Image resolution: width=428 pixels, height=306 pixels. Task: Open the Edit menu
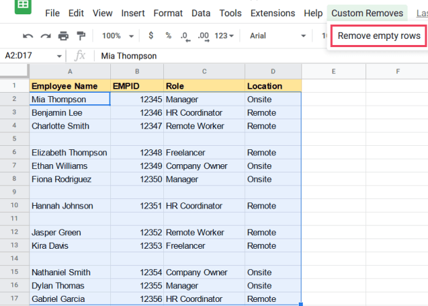76,13
